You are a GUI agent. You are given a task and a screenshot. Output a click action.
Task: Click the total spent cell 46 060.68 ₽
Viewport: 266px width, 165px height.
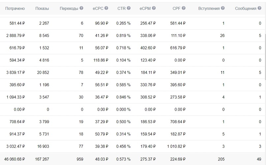[x=13, y=159]
